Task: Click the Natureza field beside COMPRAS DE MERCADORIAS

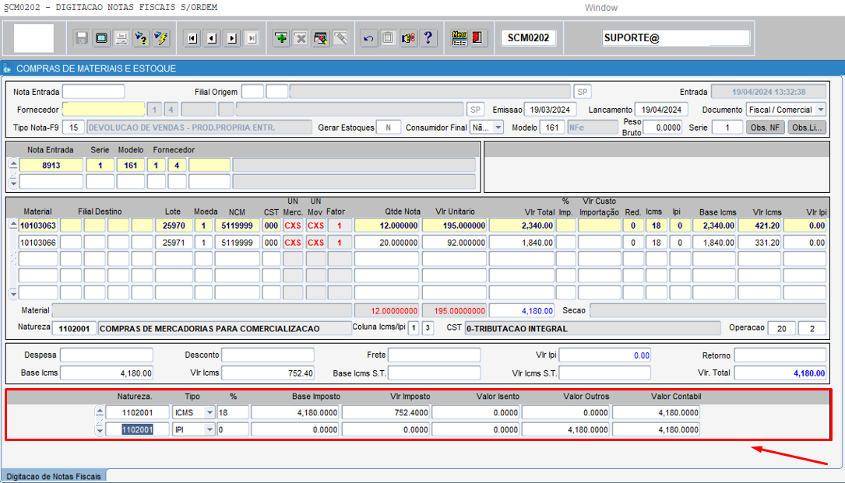Action: tap(74, 328)
